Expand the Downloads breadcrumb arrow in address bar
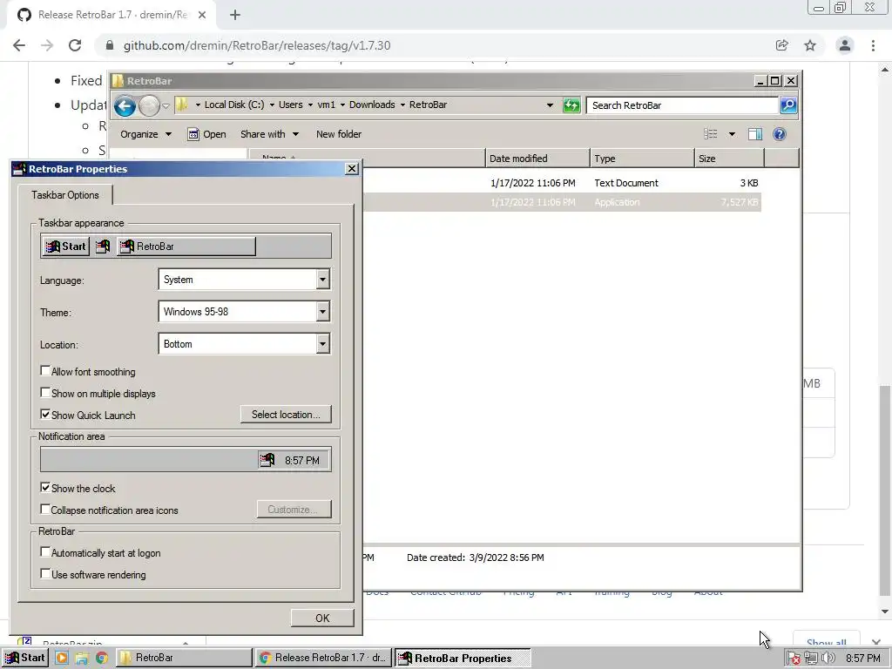Image resolution: width=892 pixels, height=669 pixels. point(402,105)
